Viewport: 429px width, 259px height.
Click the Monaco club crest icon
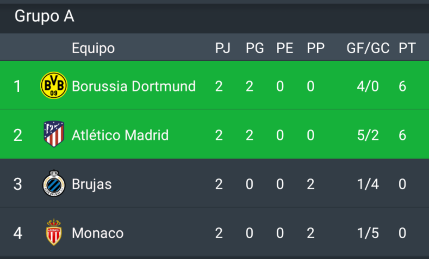[x=54, y=232]
